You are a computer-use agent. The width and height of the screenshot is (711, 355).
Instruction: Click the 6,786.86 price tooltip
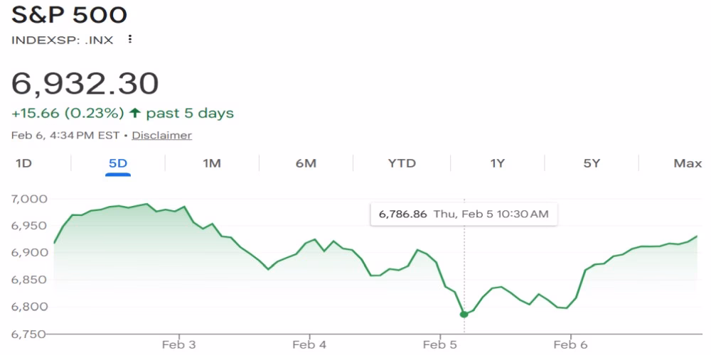point(464,214)
